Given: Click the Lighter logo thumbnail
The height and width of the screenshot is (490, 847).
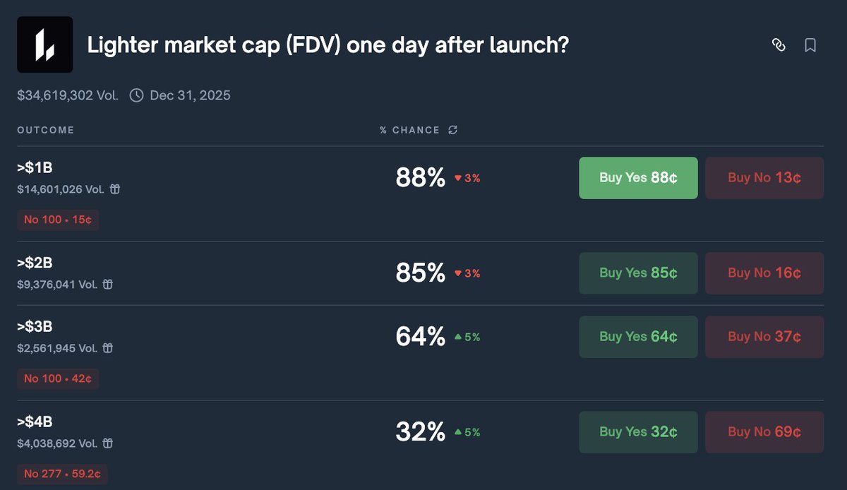Looking at the screenshot, I should click(44, 44).
